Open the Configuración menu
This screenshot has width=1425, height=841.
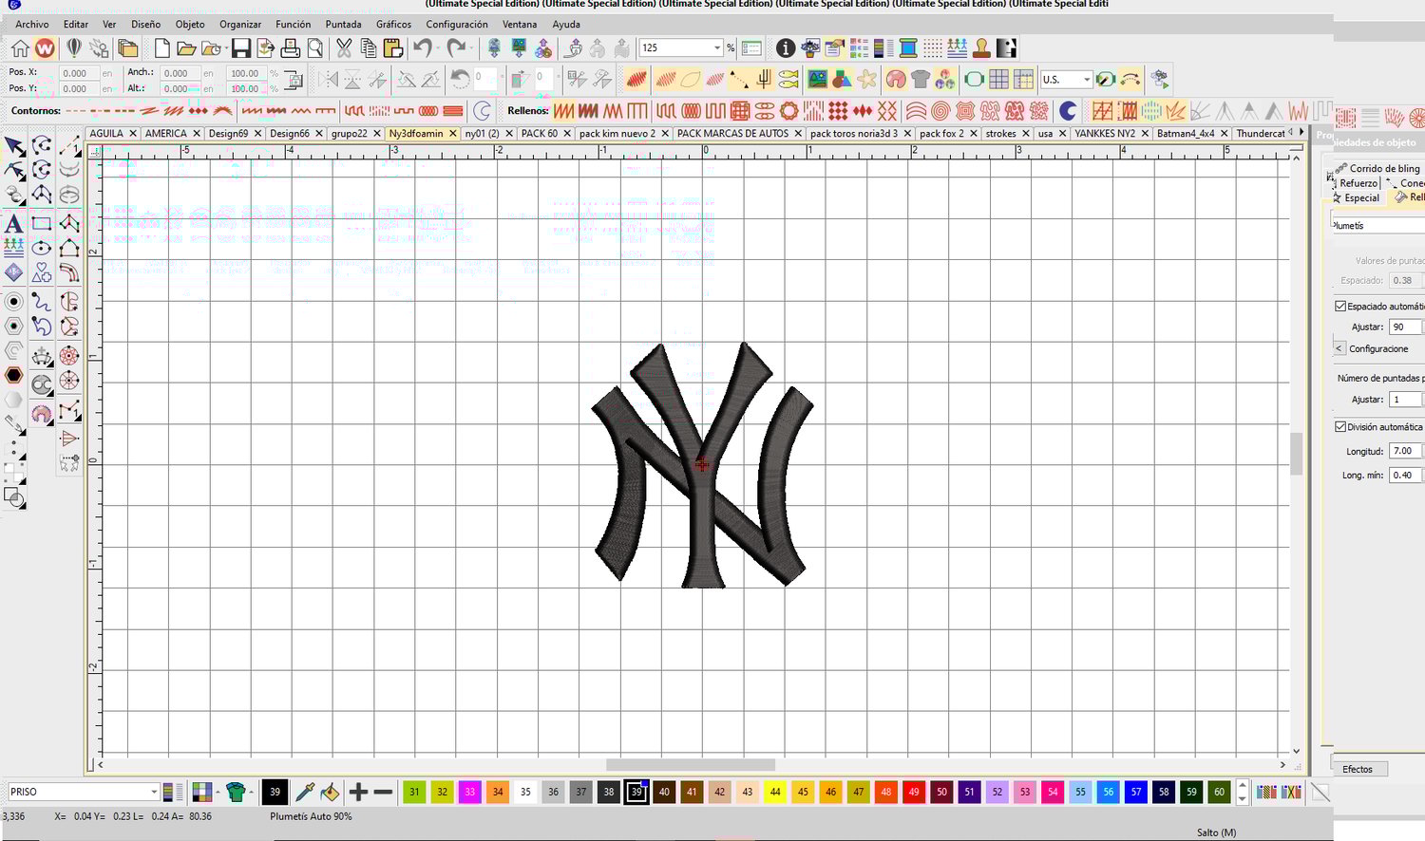(x=457, y=25)
